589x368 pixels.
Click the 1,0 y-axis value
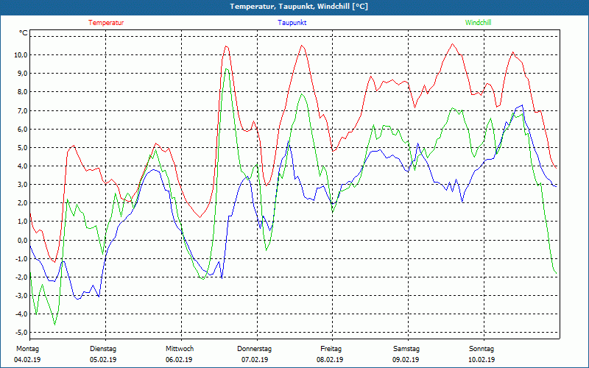22,222
